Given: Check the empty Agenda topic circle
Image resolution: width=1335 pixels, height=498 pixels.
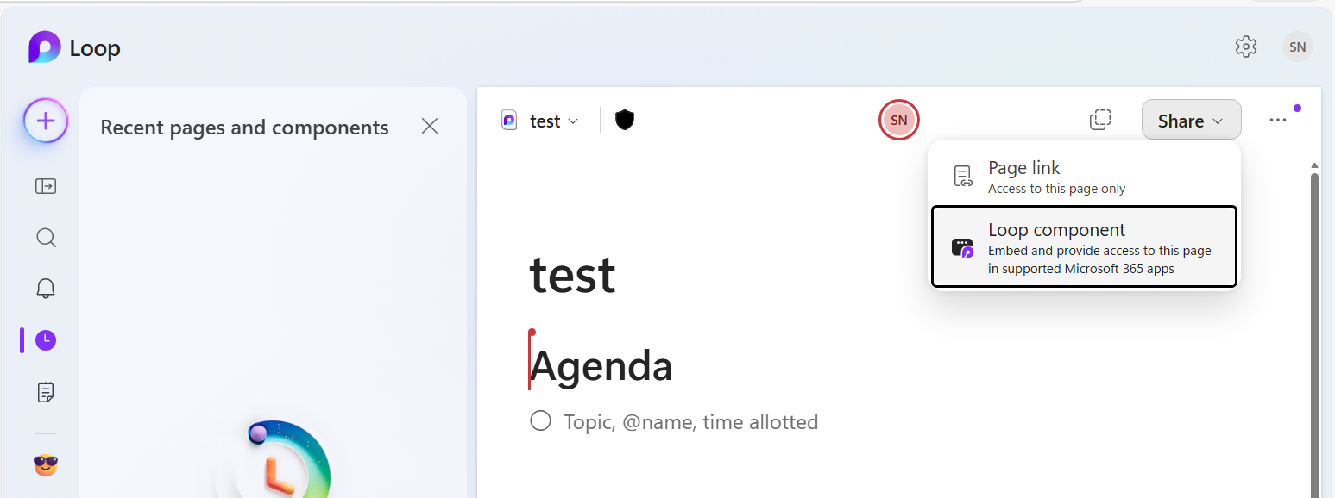Looking at the screenshot, I should [541, 421].
